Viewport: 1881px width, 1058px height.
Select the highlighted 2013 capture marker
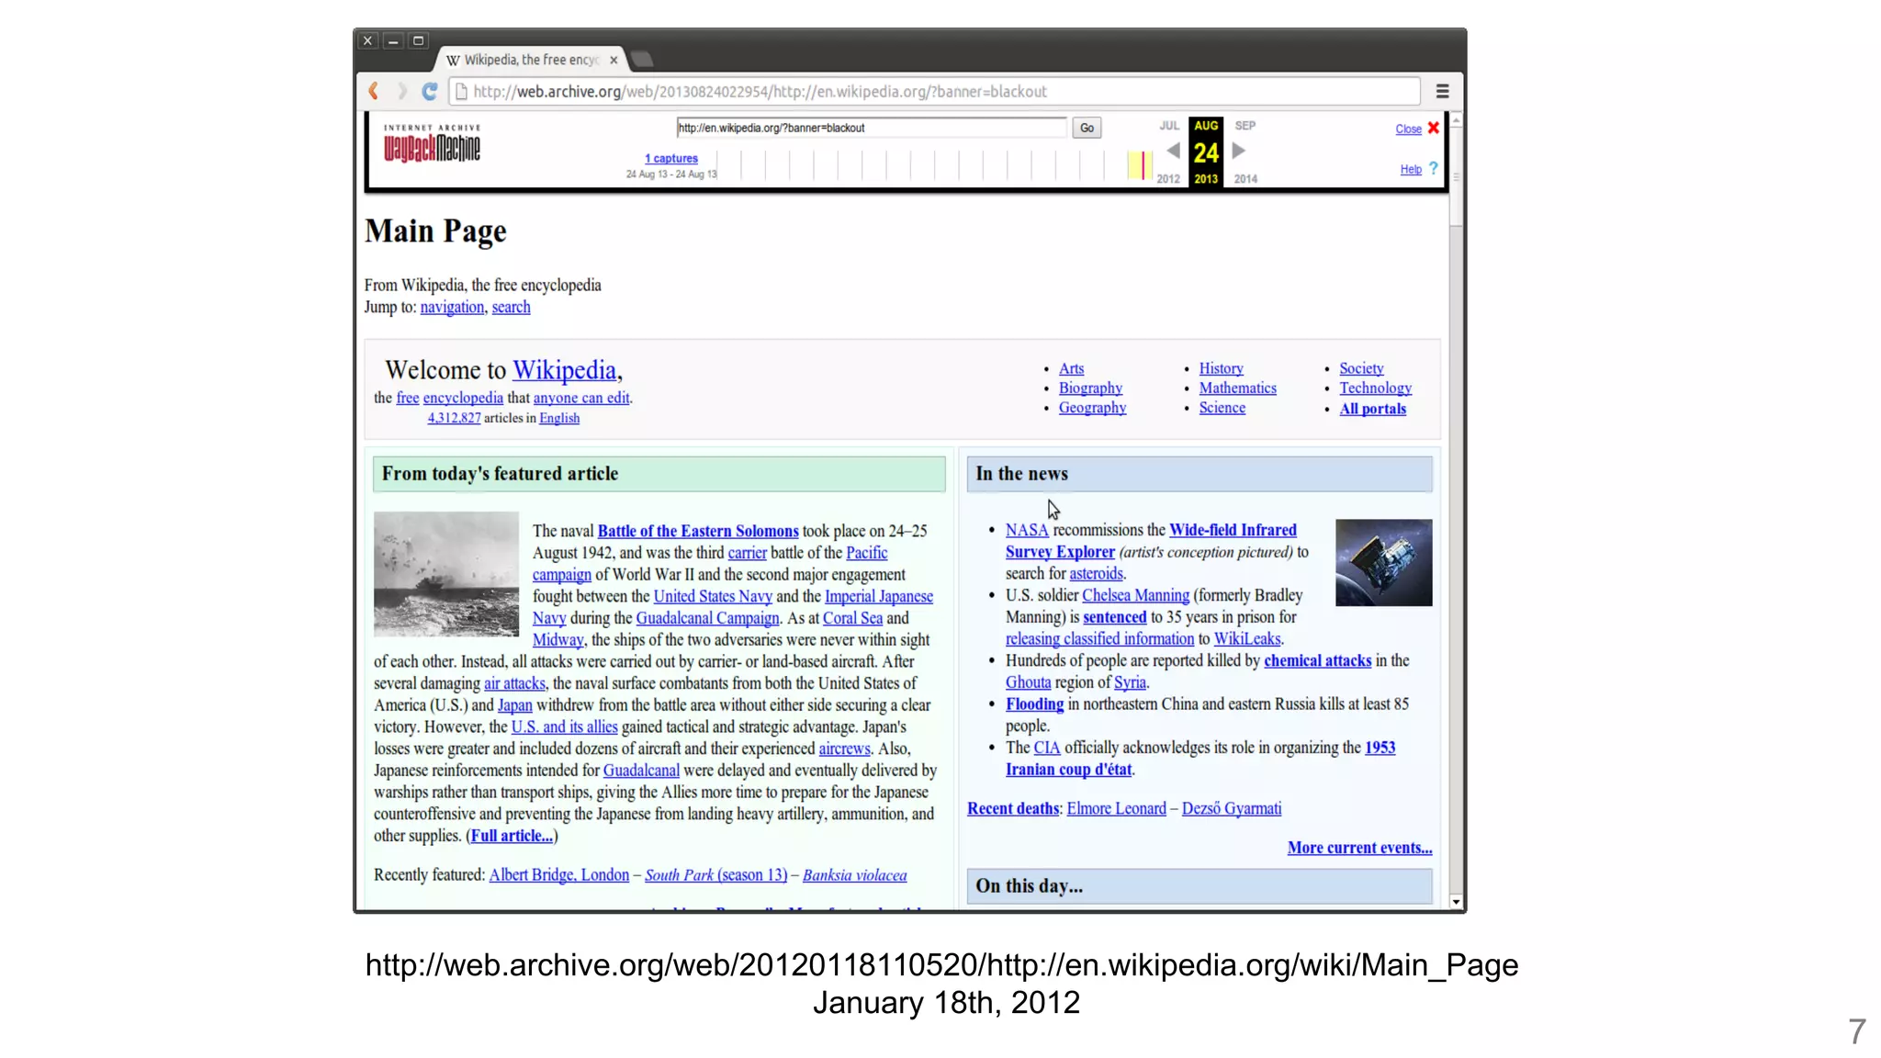pos(1142,165)
